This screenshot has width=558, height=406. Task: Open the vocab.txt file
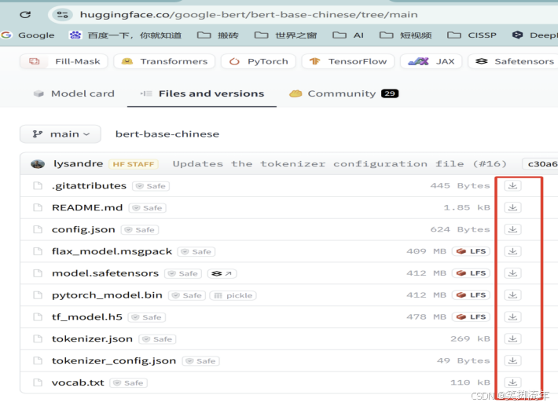click(78, 382)
